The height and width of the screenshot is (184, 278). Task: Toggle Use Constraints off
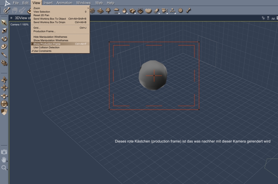[60, 51]
